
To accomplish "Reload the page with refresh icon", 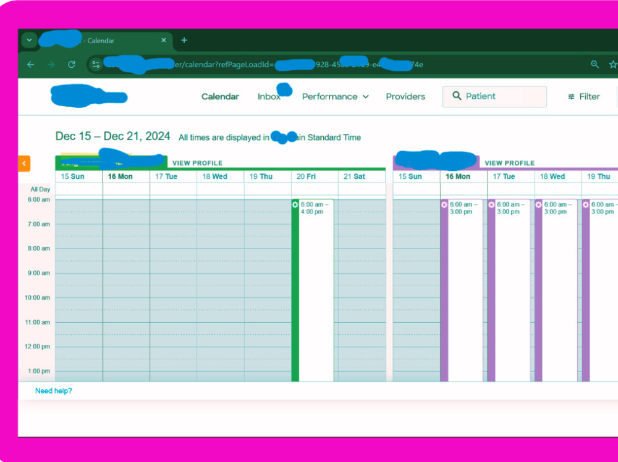I will click(71, 65).
